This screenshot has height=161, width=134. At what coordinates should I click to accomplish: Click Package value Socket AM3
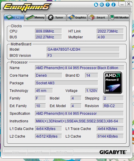[x=66, y=83]
